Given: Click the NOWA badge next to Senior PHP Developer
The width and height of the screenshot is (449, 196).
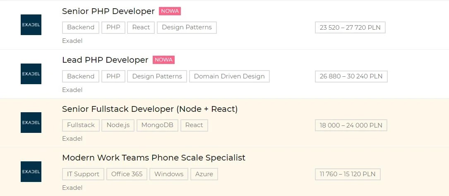Looking at the screenshot, I should 170,11.
